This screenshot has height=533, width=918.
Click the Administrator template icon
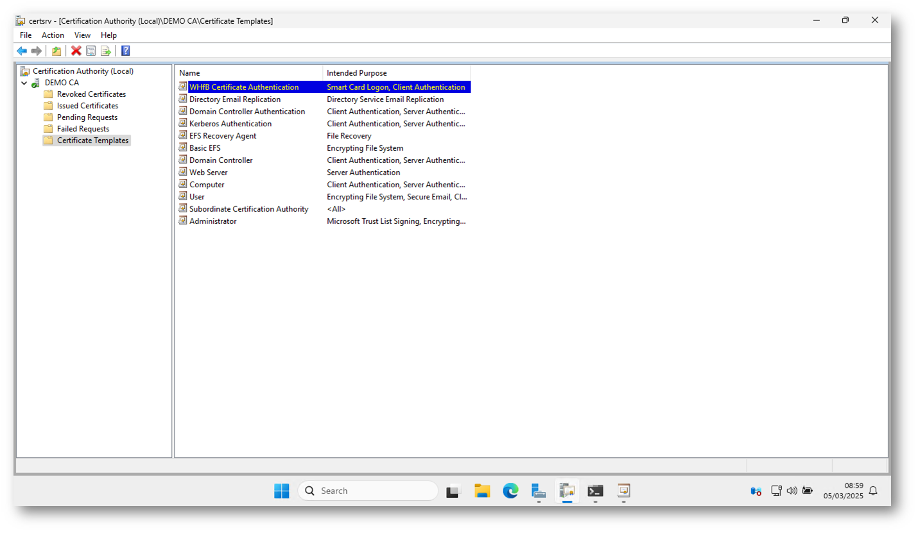click(x=183, y=221)
